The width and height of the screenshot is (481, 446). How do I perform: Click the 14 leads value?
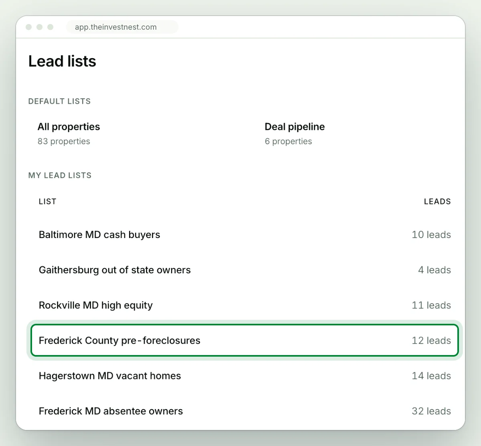pyautogui.click(x=431, y=376)
